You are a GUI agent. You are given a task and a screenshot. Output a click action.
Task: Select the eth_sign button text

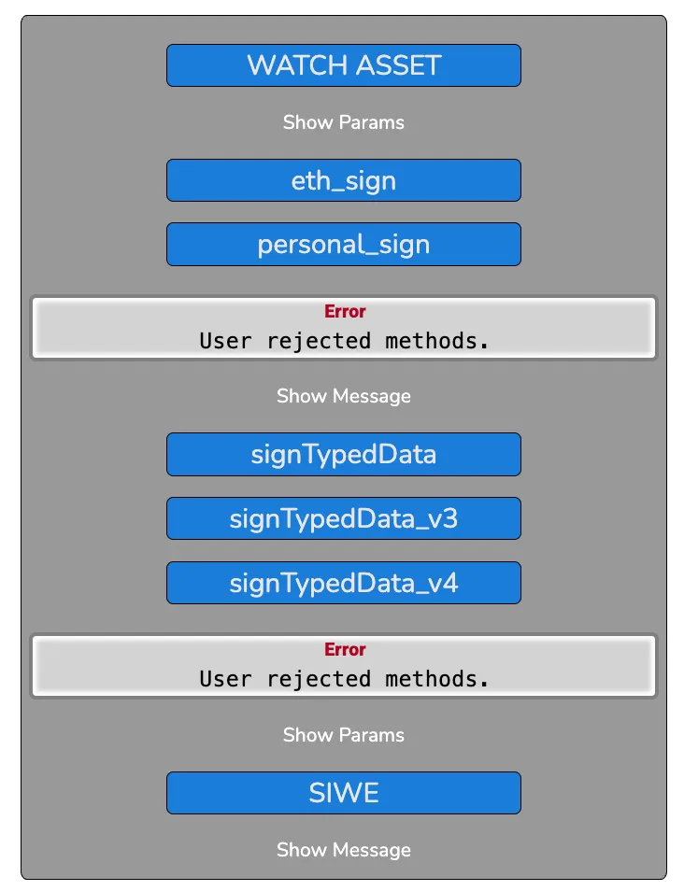[x=343, y=180]
